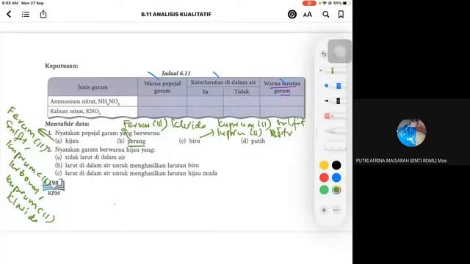This screenshot has width=470, height=264.
Task: Select the pink eraser tool
Action: click(333, 116)
